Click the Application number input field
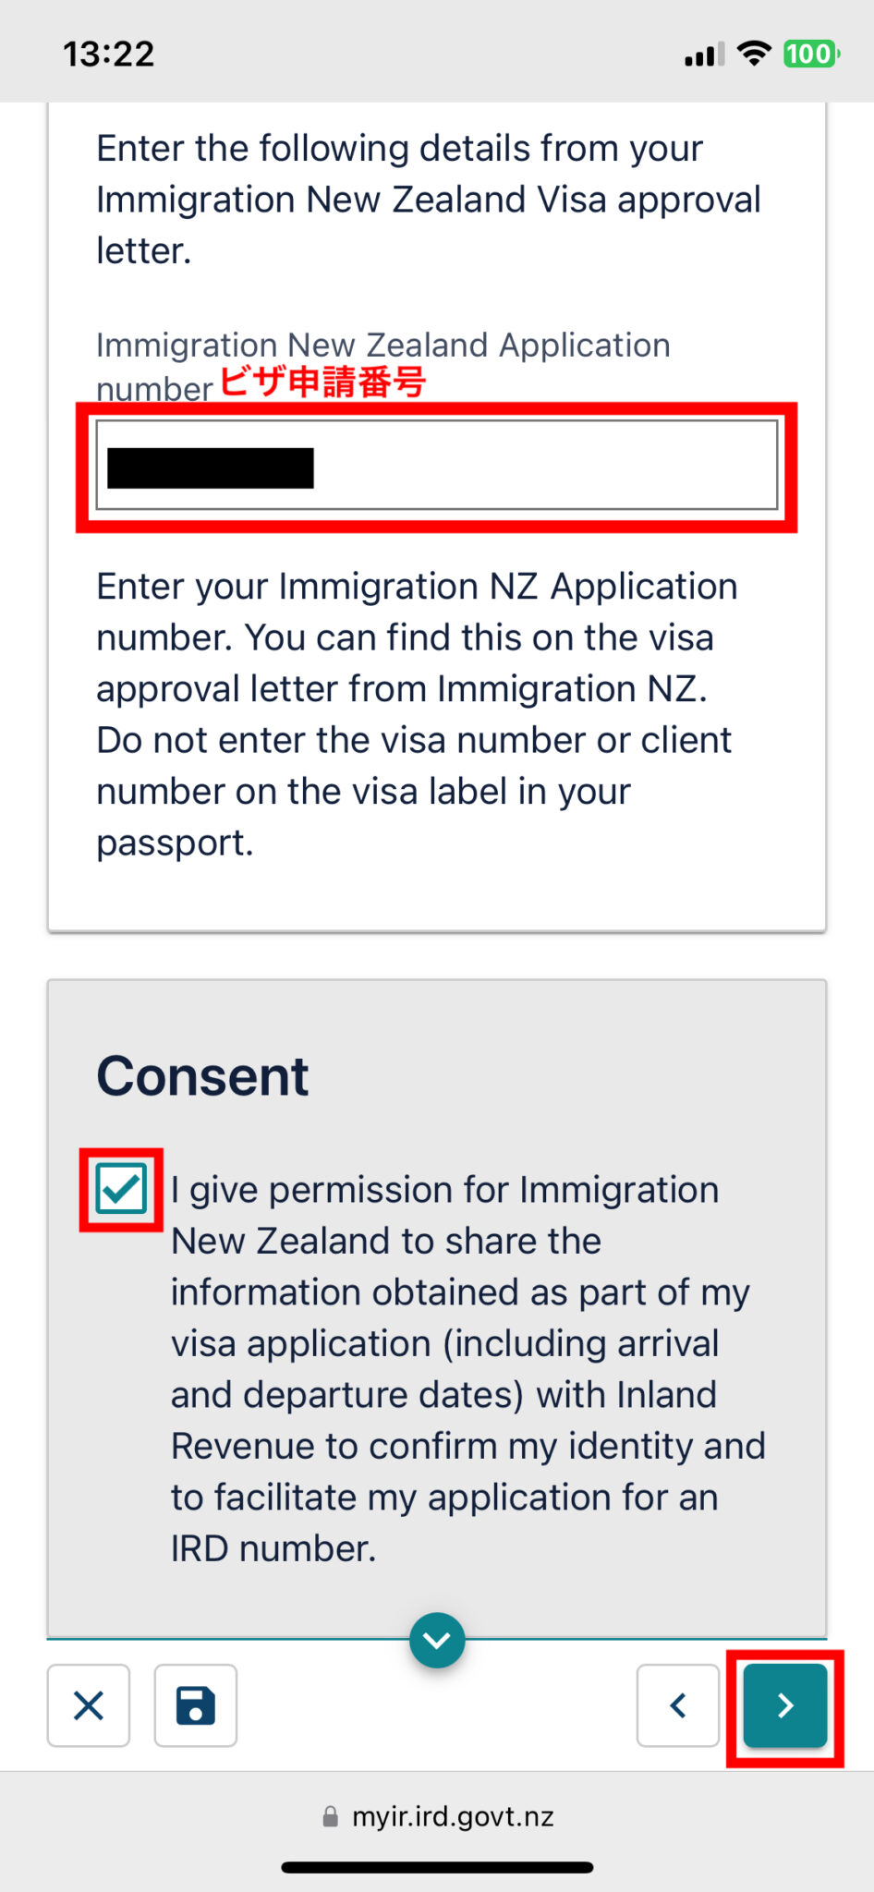 coord(545,466)
